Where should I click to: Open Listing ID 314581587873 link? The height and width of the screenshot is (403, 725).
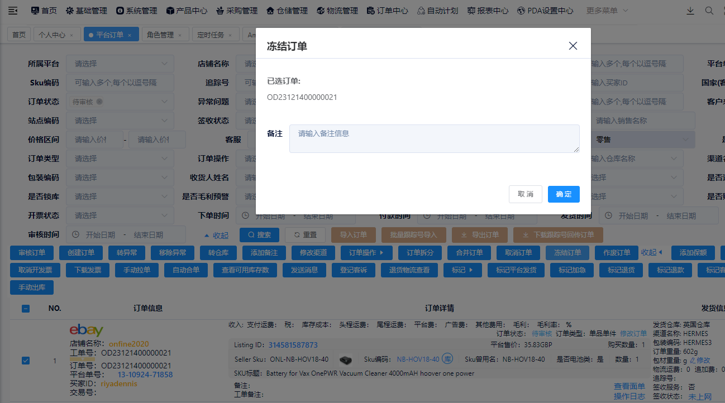click(x=293, y=344)
